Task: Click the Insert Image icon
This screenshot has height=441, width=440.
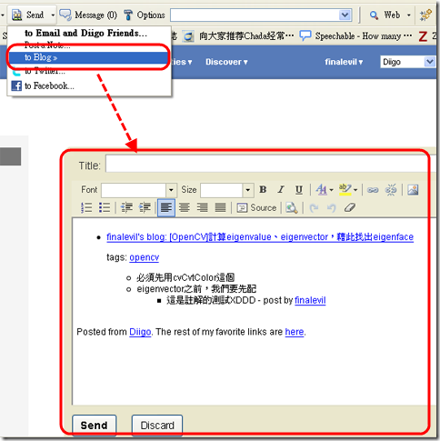Action: tap(413, 190)
